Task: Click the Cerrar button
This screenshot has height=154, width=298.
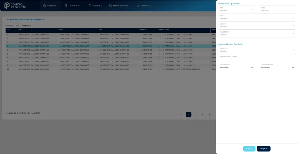Action: 249,148
